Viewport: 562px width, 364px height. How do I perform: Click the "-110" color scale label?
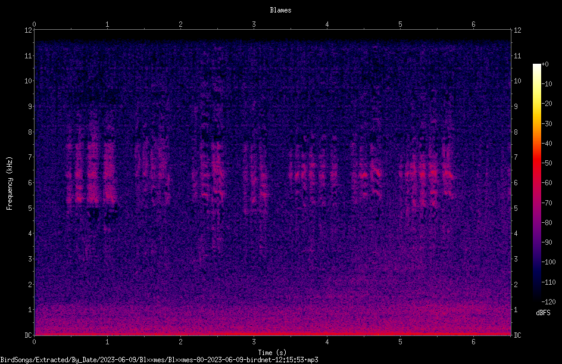click(548, 282)
